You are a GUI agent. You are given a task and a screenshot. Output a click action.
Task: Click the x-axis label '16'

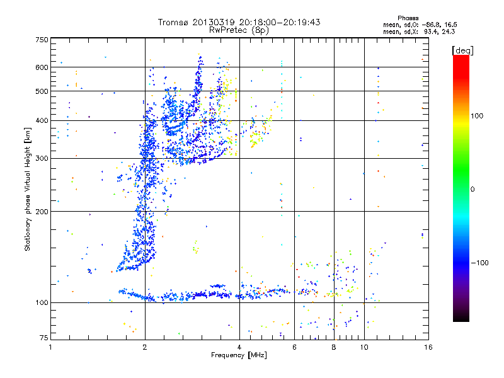coord(428,347)
